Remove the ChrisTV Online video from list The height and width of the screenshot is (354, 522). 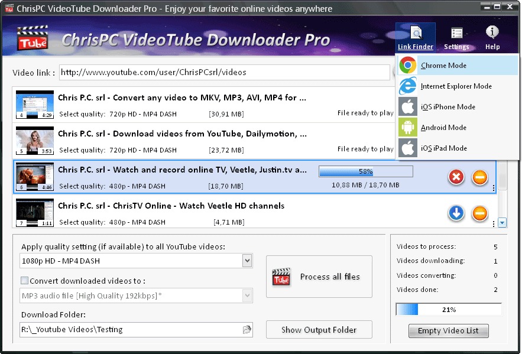[x=479, y=214]
